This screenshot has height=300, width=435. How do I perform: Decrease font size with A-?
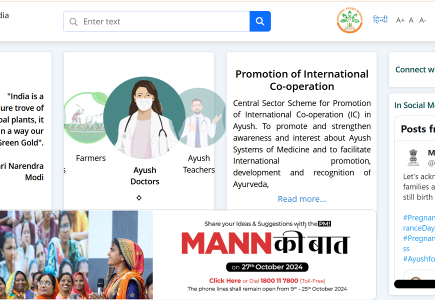(x=422, y=20)
